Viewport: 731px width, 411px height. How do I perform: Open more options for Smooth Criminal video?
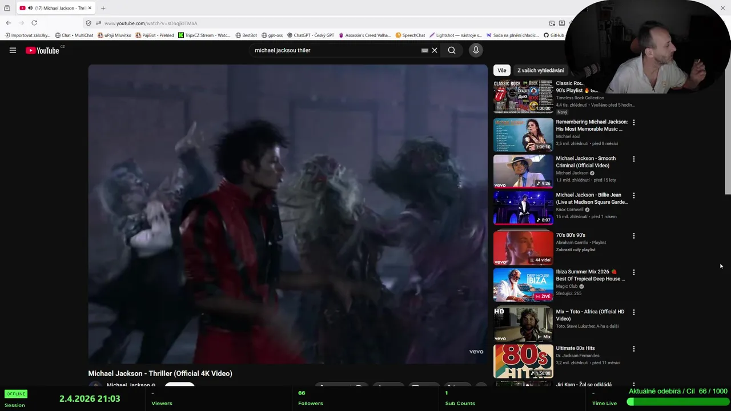click(633, 159)
